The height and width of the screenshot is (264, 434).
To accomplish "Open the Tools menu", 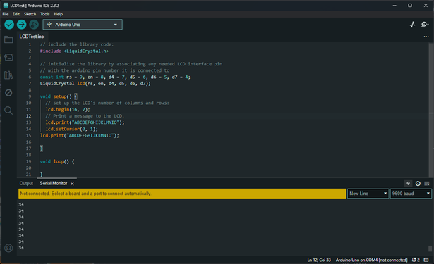I will tap(45, 14).
